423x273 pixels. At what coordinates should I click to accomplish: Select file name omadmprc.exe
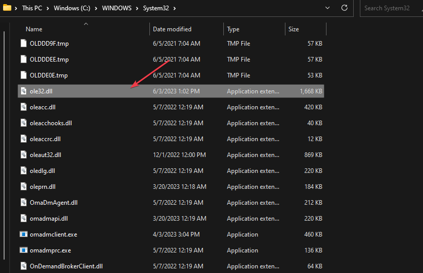(50, 250)
